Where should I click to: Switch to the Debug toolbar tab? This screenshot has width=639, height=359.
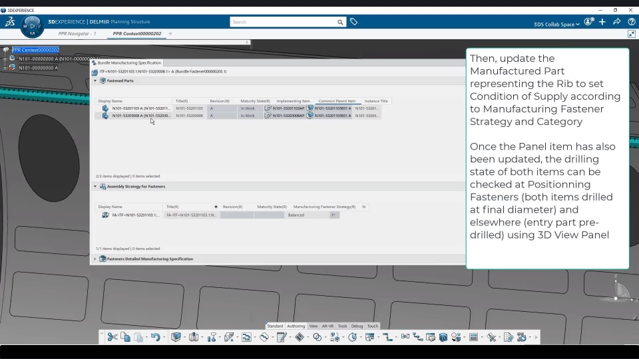(357, 326)
